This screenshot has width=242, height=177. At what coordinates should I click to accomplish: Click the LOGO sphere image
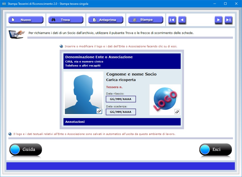click(165, 99)
